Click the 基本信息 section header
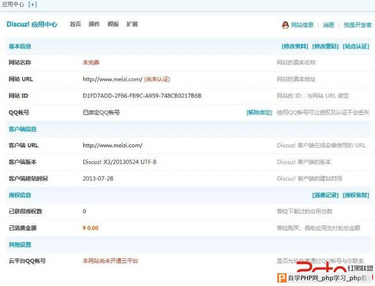Image resolution: width=375 pixels, height=286 pixels. (20, 46)
